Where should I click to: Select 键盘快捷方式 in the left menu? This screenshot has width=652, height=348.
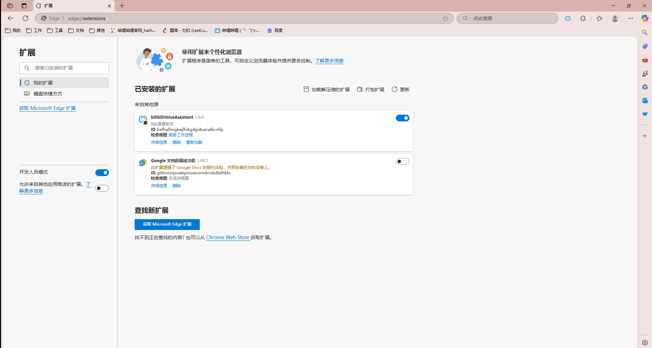(64, 94)
